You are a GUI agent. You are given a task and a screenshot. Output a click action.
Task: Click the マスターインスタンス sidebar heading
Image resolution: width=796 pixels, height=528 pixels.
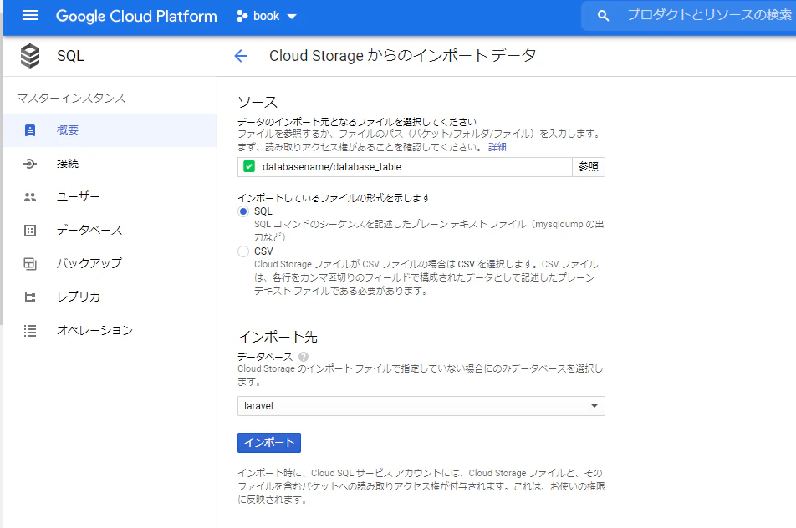tap(71, 98)
